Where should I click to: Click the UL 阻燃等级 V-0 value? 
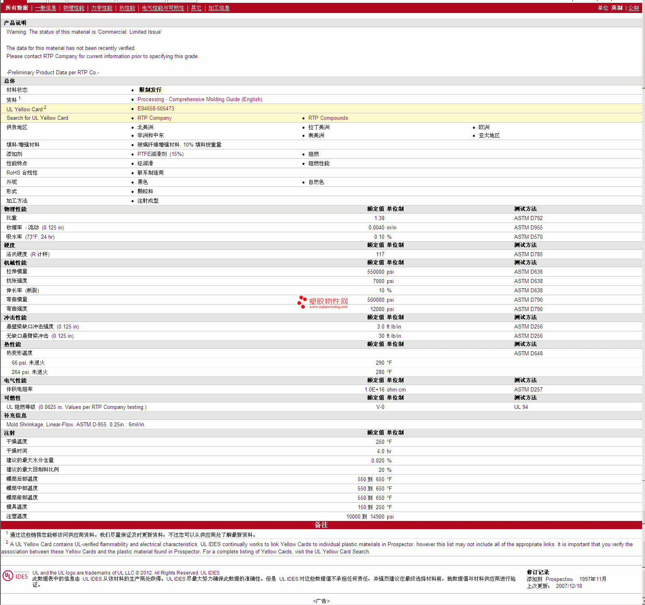coord(380,407)
